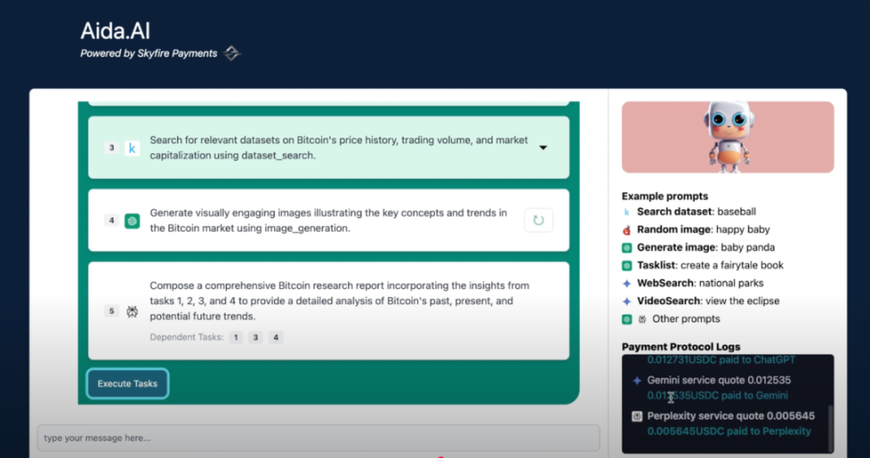870x458 pixels.
Task: Click the robot avatar image
Action: [x=728, y=137]
